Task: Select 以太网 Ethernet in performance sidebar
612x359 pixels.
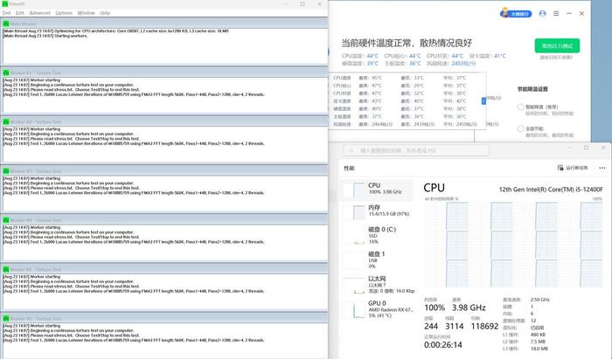Action: (377, 285)
